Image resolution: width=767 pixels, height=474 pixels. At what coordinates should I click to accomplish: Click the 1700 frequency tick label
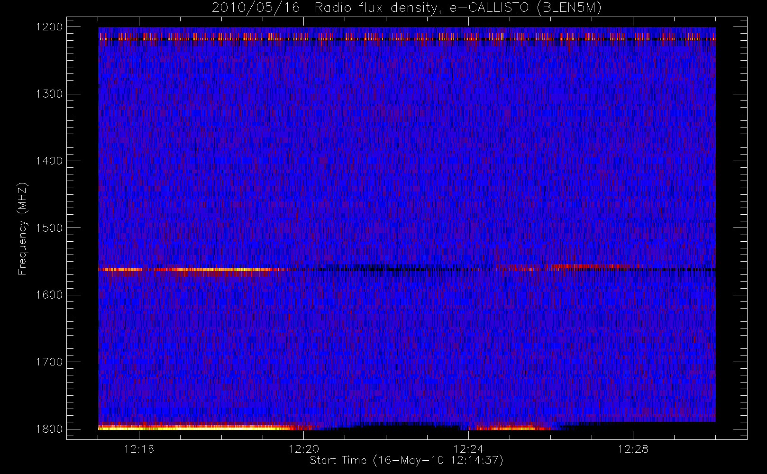[x=49, y=362]
